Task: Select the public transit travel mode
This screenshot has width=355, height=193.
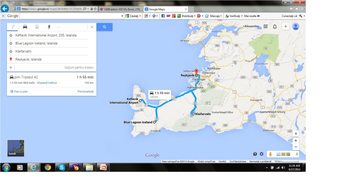Action: (x=37, y=27)
